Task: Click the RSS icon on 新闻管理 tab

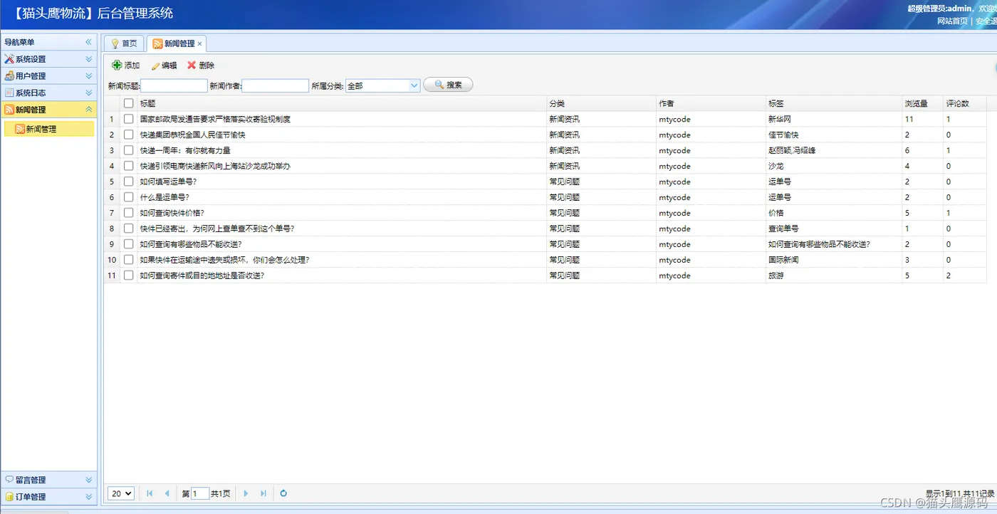Action: click(157, 43)
